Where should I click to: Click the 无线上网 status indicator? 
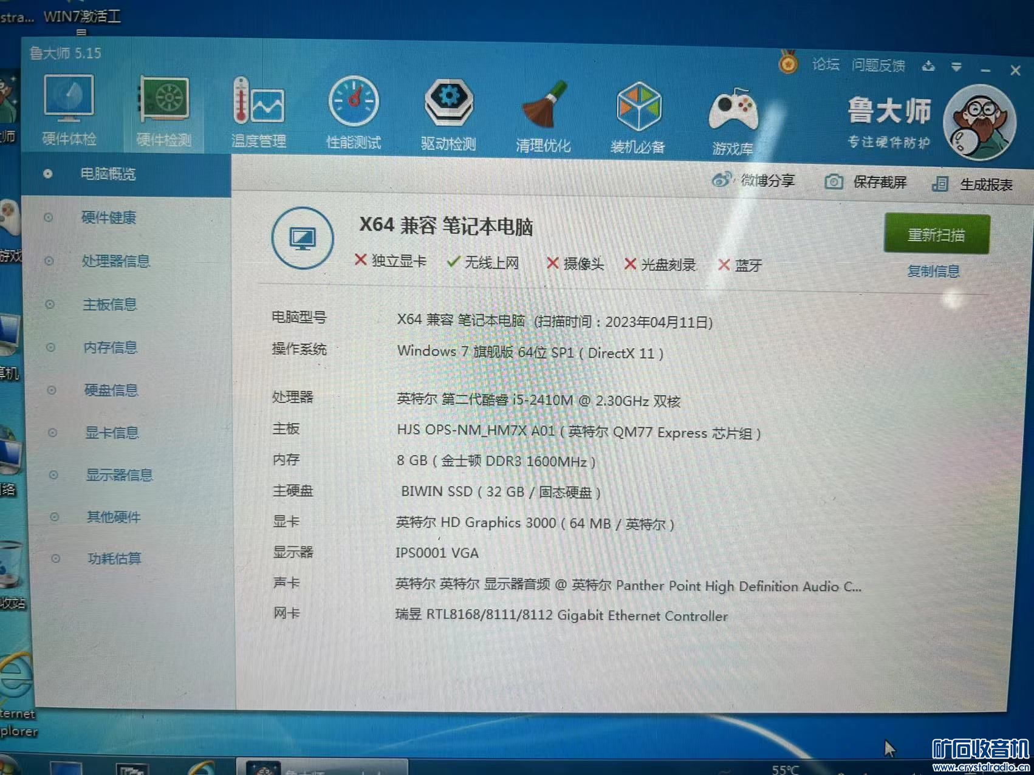click(483, 262)
